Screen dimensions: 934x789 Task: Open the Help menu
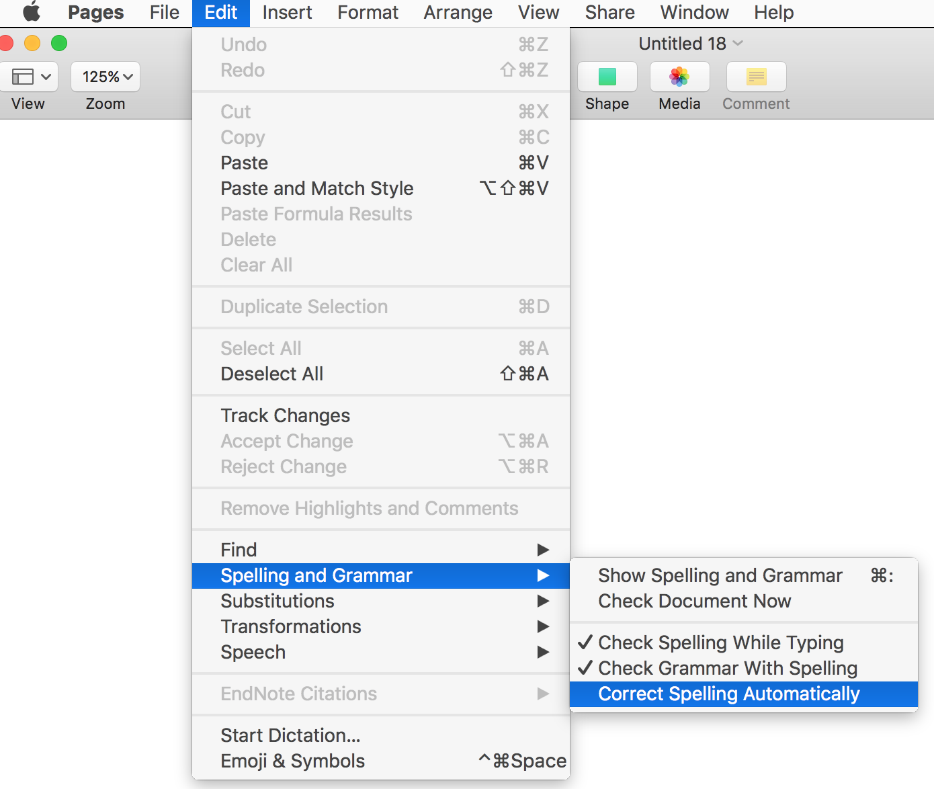click(774, 12)
